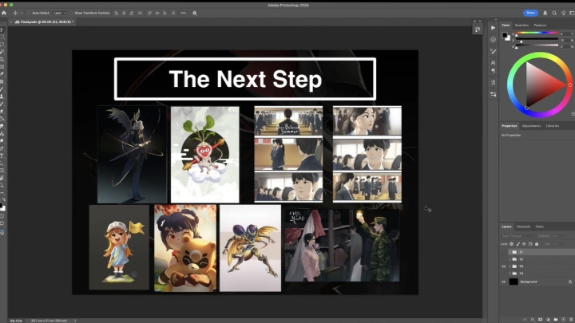This screenshot has width=575, height=323.
Task: Delete layer with trash icon
Action: coord(571,319)
